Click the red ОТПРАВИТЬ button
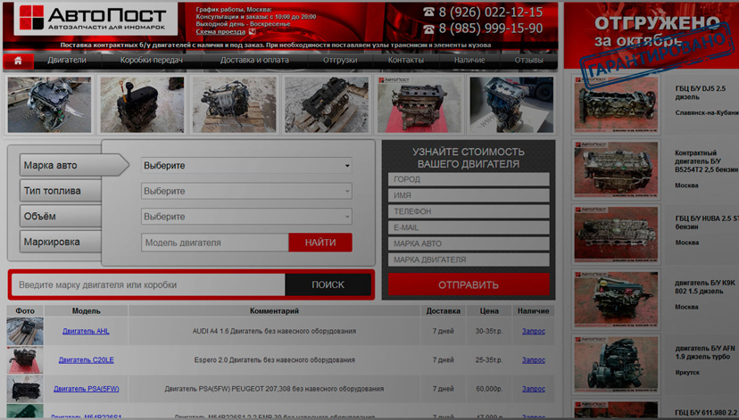Image resolution: width=739 pixels, height=420 pixels. pyautogui.click(x=469, y=284)
